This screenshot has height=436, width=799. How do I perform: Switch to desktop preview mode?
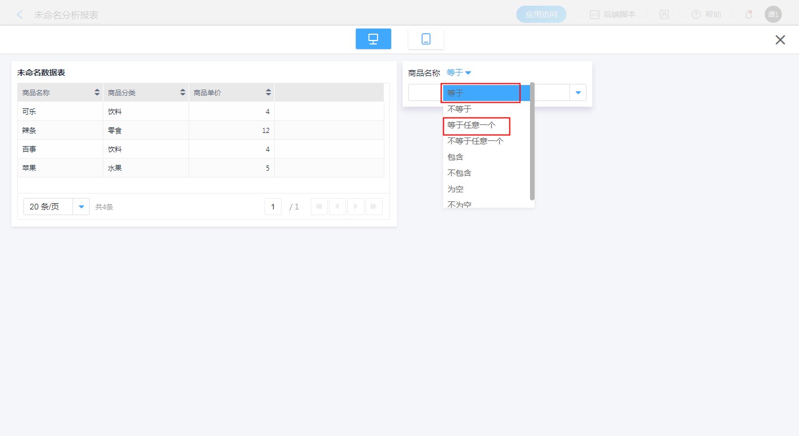coord(373,39)
